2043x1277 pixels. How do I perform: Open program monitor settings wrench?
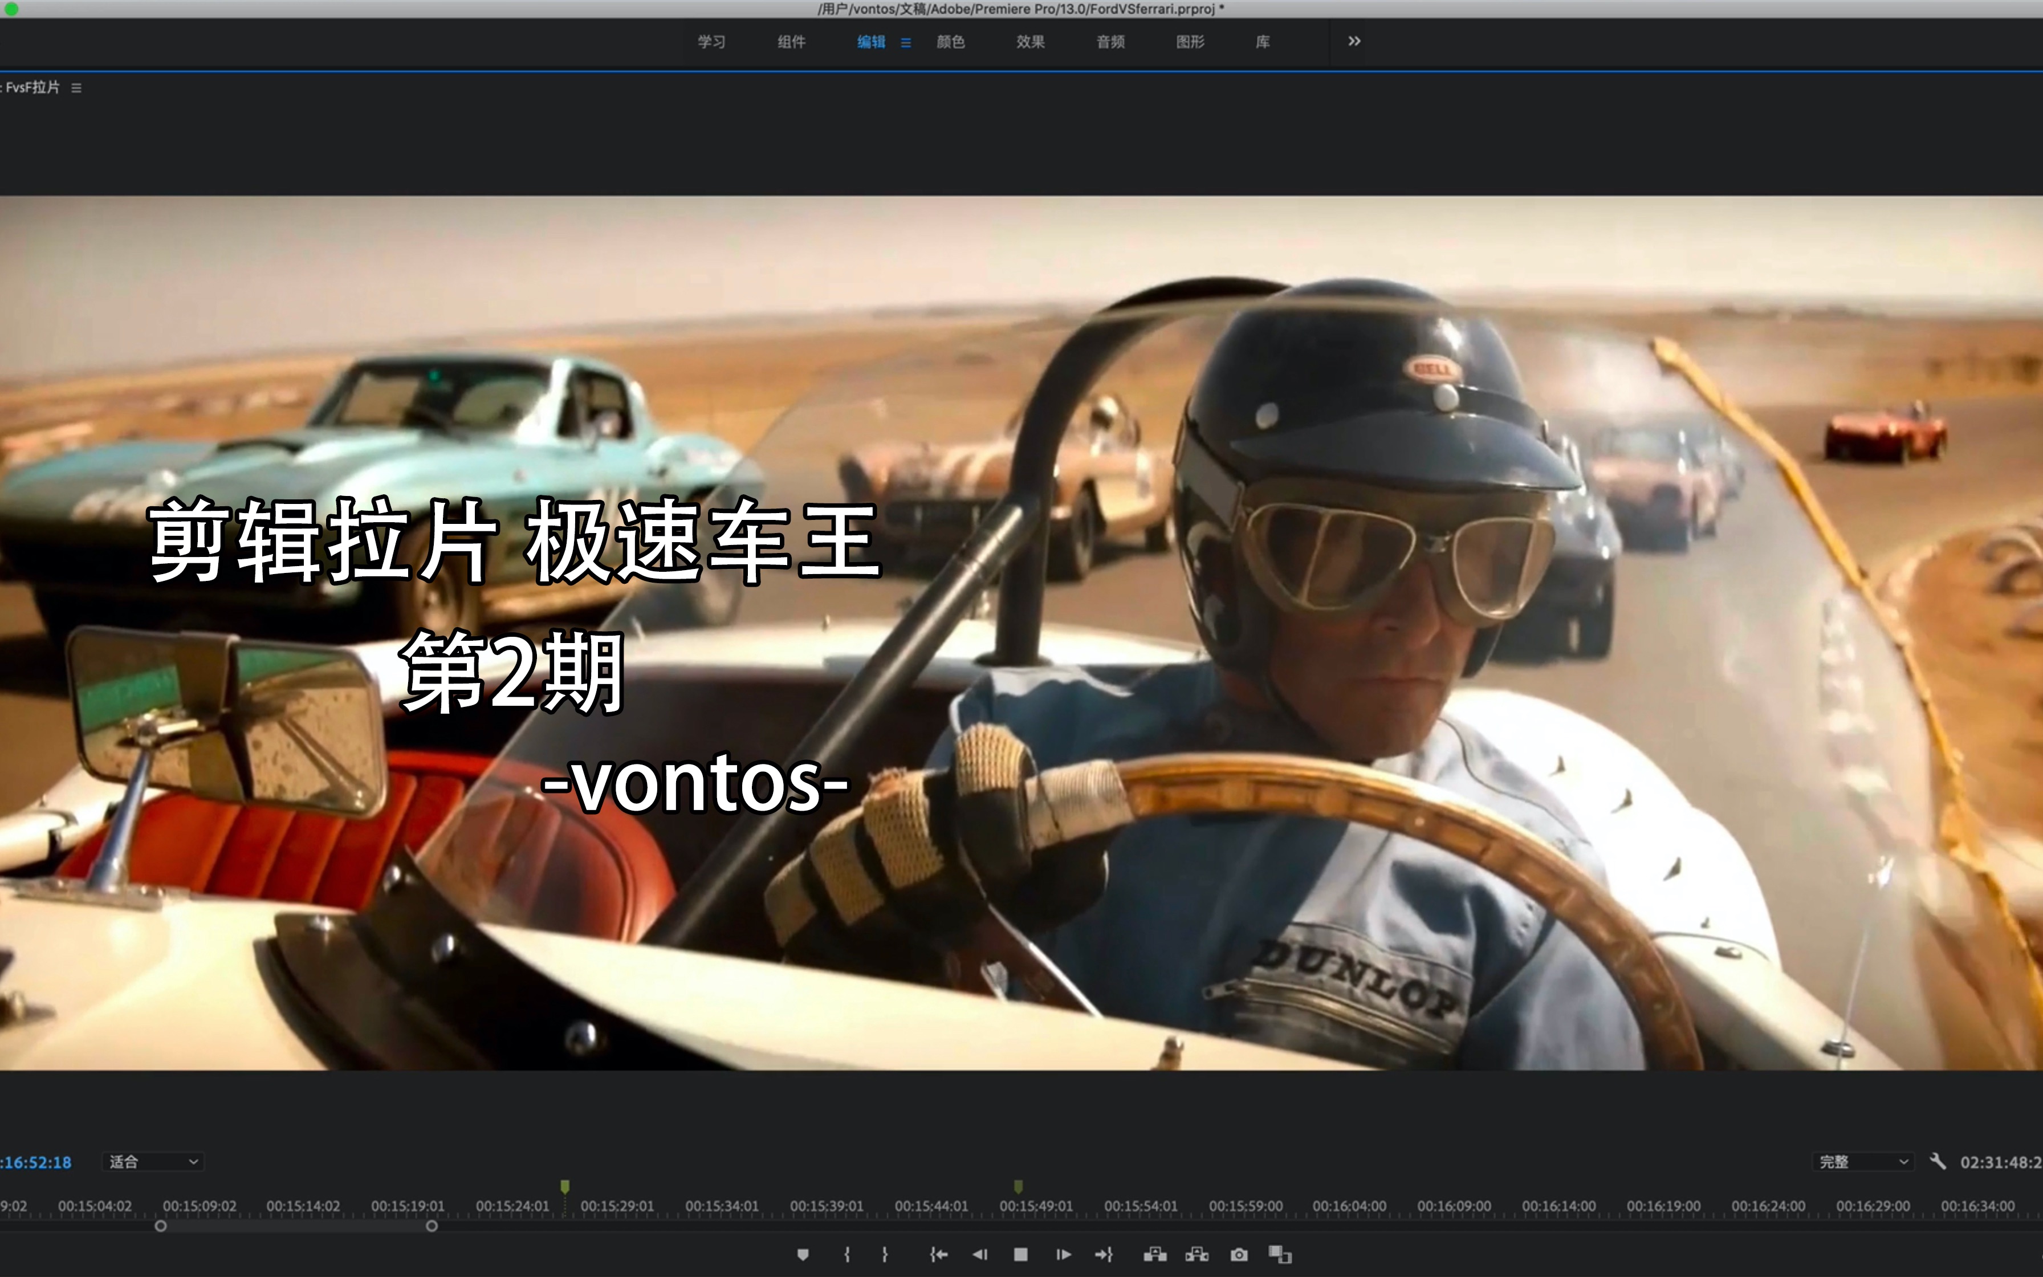click(1938, 1161)
